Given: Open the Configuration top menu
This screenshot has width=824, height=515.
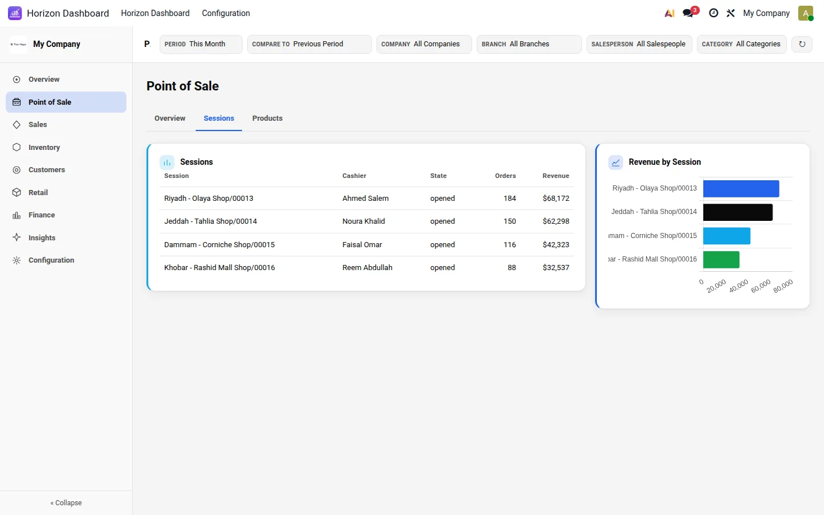Looking at the screenshot, I should [226, 13].
